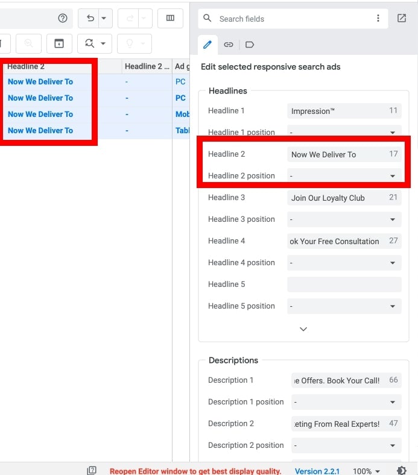The width and height of the screenshot is (418, 475).
Task: Click the help question mark icon
Action: tap(63, 18)
